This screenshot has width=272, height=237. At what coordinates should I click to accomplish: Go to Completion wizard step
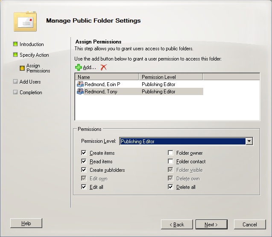tap(31, 92)
